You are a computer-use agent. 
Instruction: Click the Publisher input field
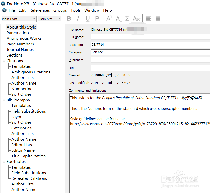(x=150, y=60)
